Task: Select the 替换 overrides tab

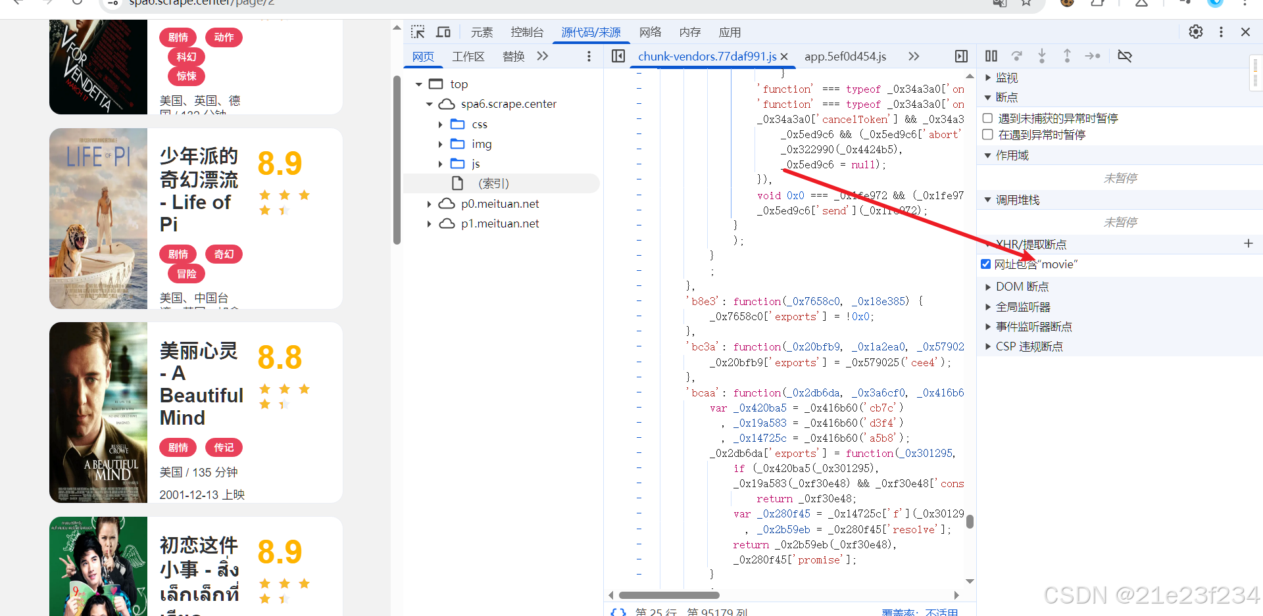Action: (513, 57)
